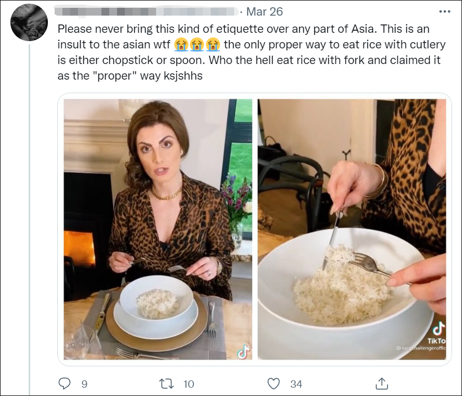Screen dimensions: 462x396
Task: Click the like count showing 34
Action: (x=296, y=384)
